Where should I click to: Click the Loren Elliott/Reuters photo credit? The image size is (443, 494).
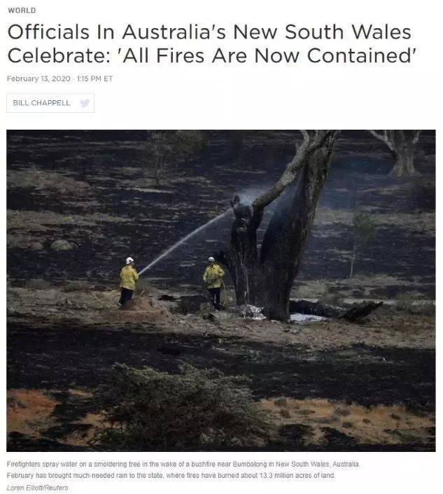(x=37, y=488)
